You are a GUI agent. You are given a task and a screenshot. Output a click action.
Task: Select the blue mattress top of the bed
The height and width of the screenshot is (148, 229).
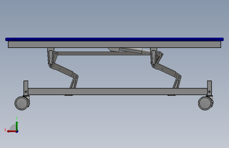coord(115,39)
